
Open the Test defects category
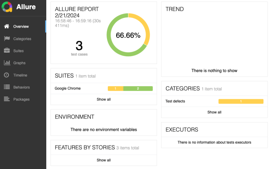point(175,101)
